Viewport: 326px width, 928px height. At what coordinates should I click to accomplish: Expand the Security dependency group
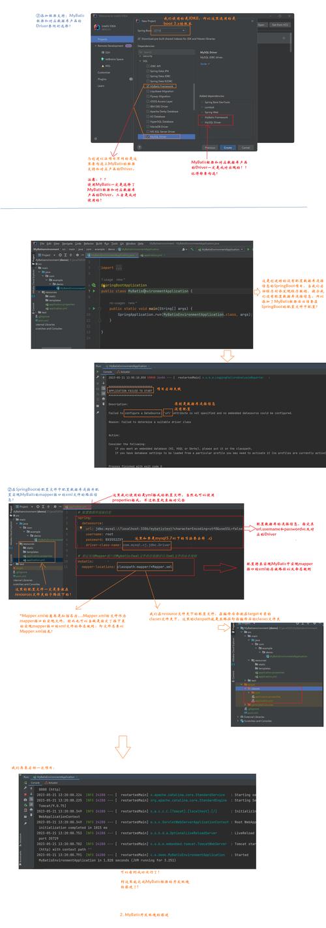[140, 56]
